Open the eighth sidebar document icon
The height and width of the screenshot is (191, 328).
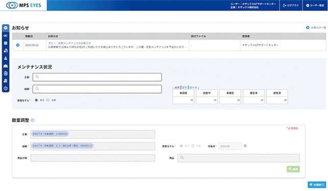6,81
